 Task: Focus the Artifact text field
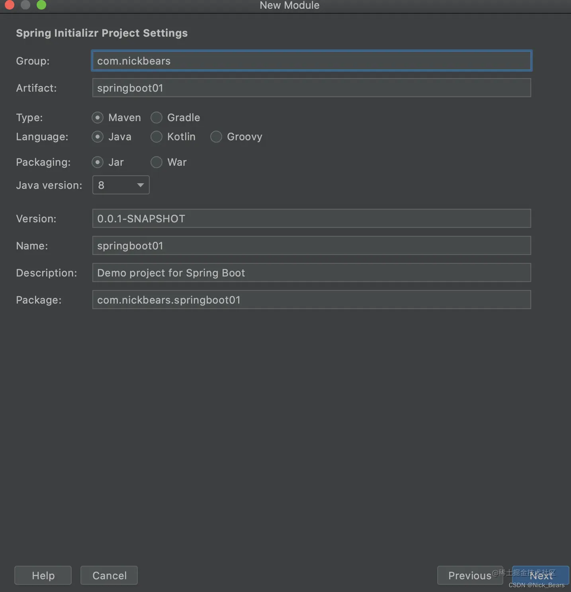point(312,88)
